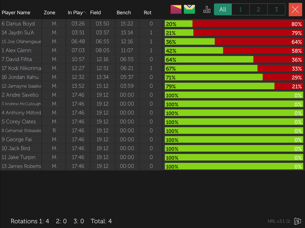Sort by Zone column header

tap(50, 13)
